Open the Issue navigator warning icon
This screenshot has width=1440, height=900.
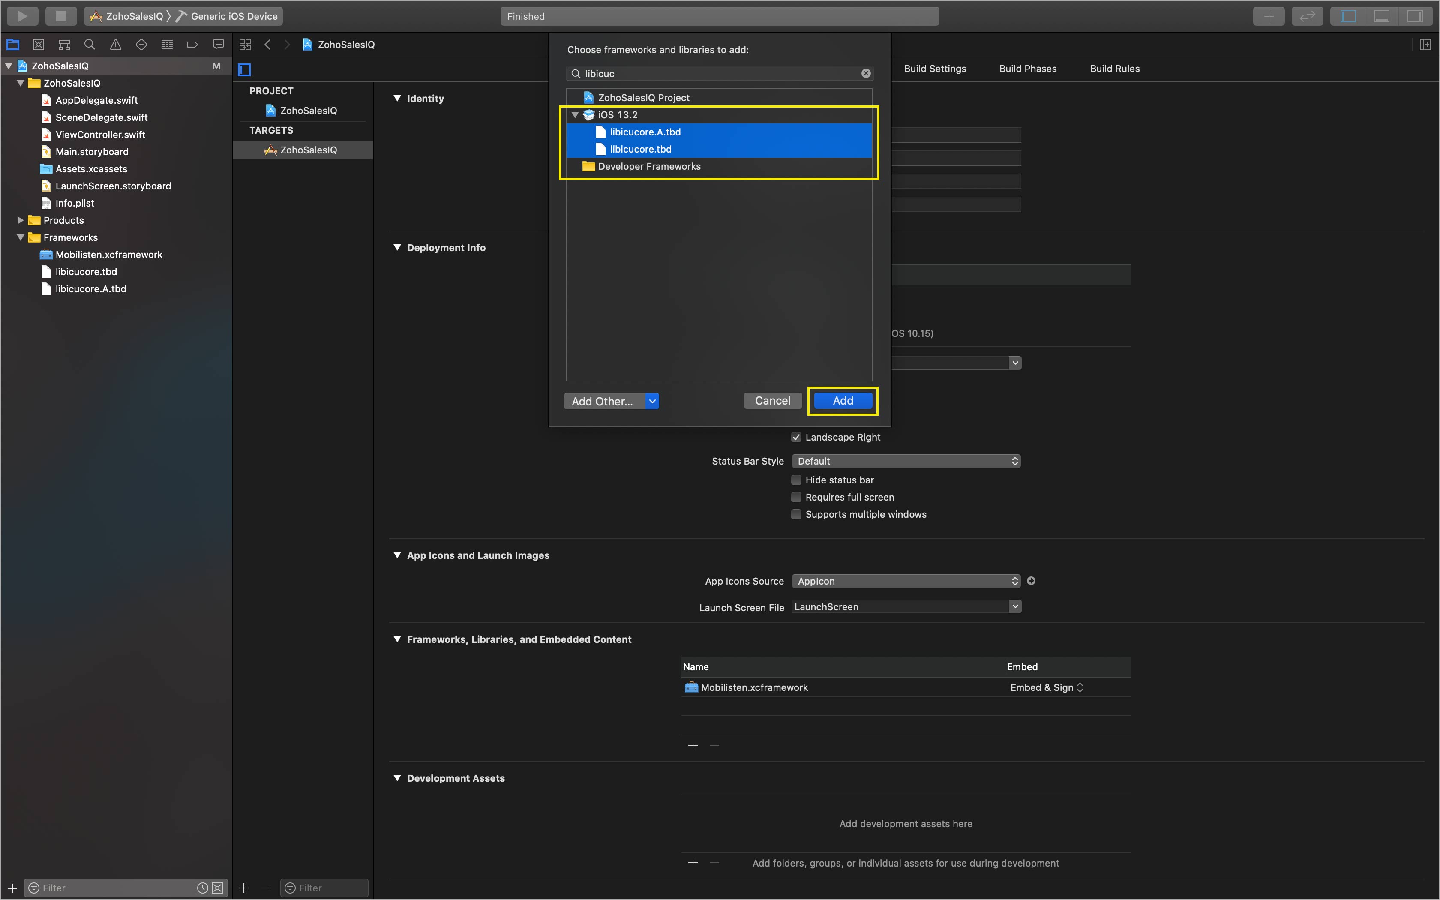point(115,45)
